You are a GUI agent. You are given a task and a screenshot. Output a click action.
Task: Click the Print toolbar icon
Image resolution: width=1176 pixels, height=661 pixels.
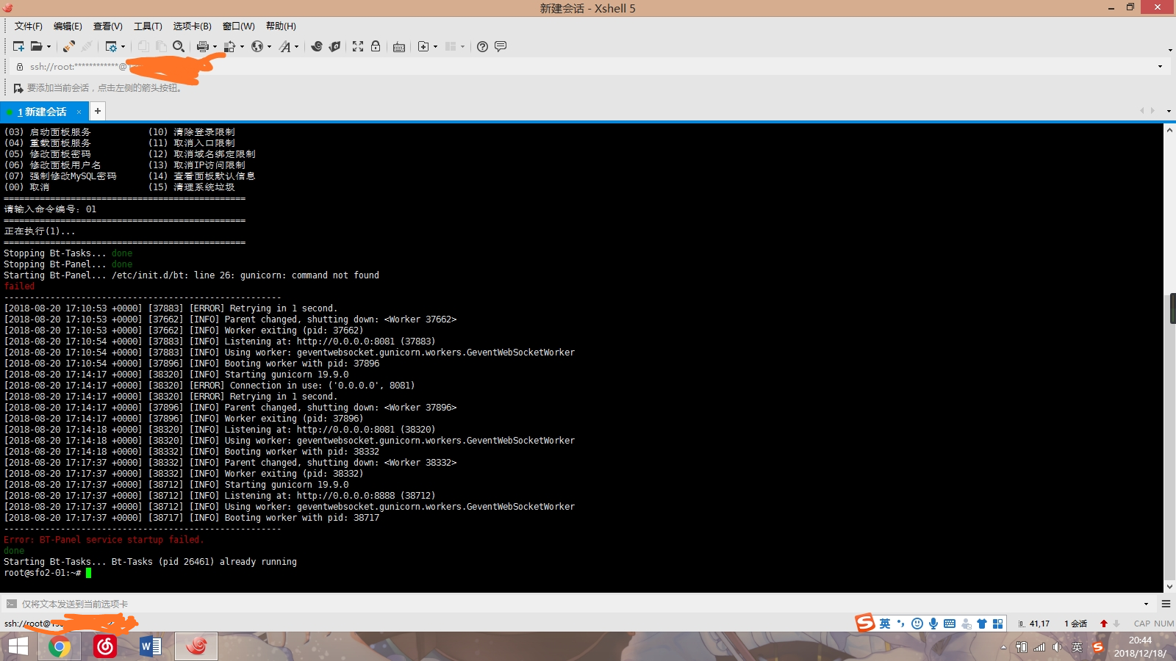point(202,46)
